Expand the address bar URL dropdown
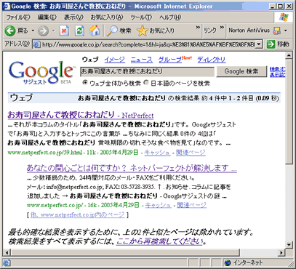 (259, 44)
